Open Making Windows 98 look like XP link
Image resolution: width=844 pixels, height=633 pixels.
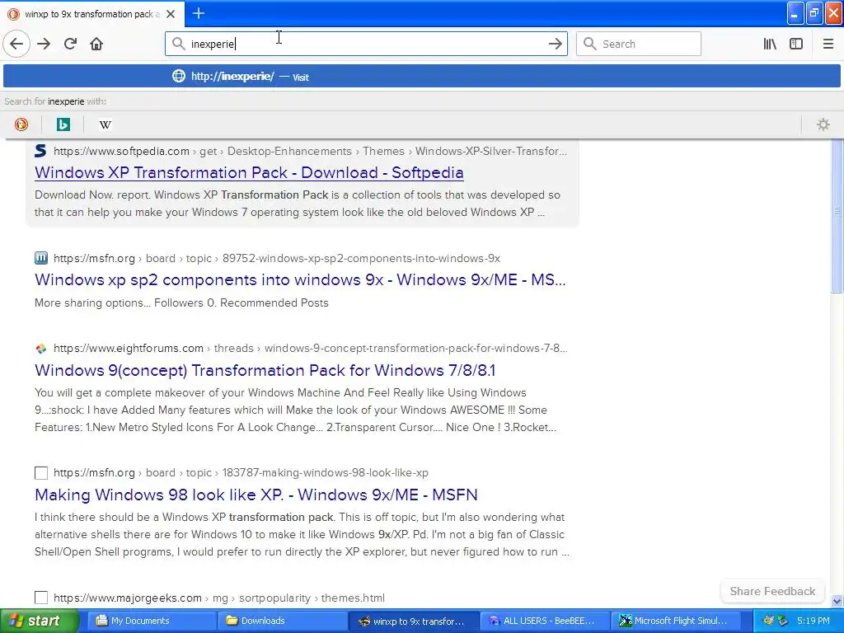256,495
